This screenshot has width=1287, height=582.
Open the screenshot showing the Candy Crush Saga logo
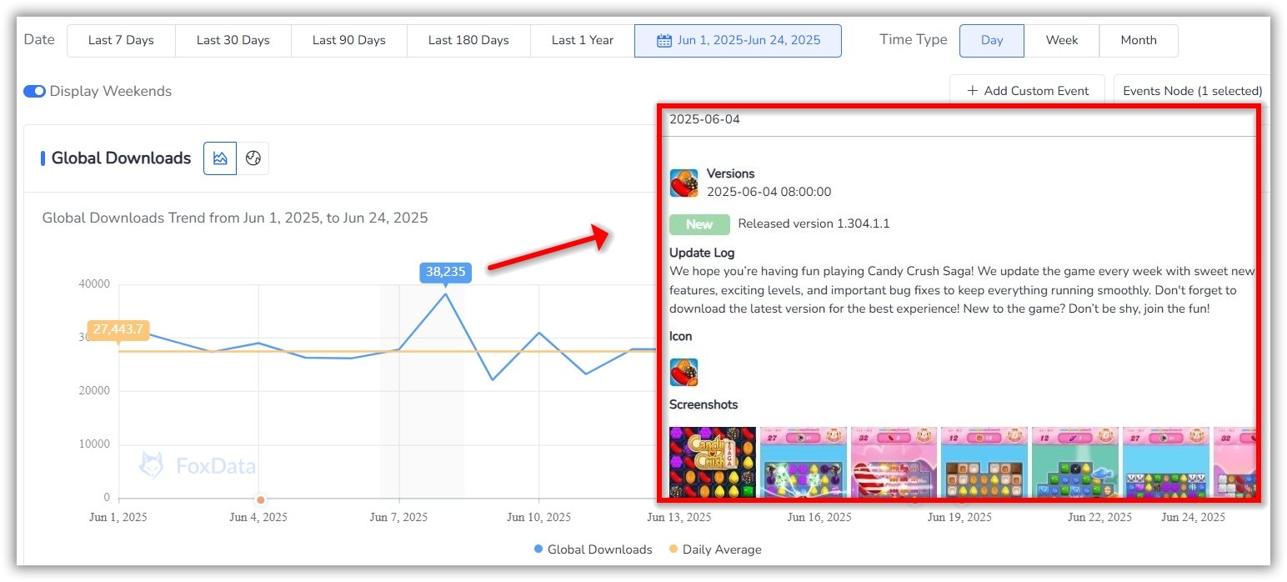tap(713, 463)
